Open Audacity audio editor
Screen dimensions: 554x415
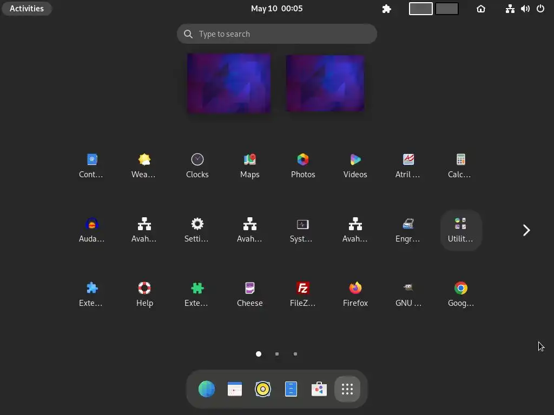tap(91, 230)
